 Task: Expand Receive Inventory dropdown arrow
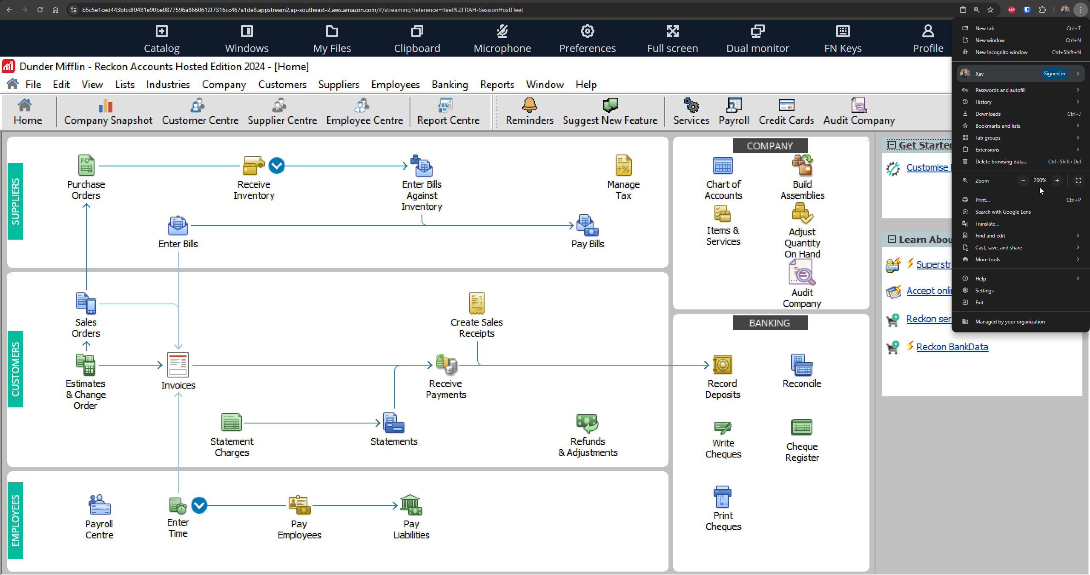click(x=277, y=166)
